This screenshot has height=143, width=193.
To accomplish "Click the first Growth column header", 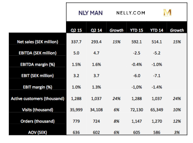I will pos(117,30).
